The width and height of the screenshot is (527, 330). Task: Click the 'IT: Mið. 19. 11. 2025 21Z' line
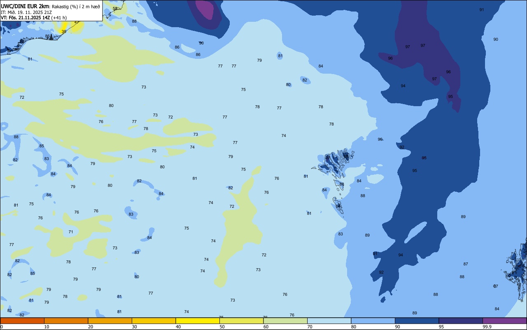(x=26, y=12)
